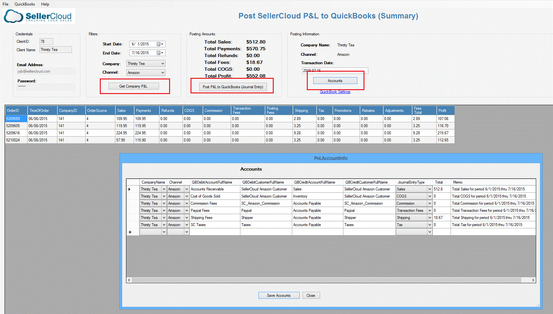Select order 5210024 cell
This screenshot has height=314, width=553.
[16, 140]
